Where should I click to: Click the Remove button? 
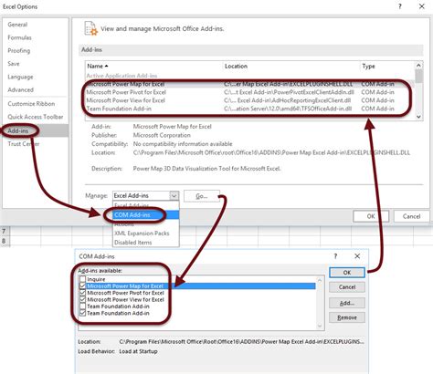click(347, 317)
